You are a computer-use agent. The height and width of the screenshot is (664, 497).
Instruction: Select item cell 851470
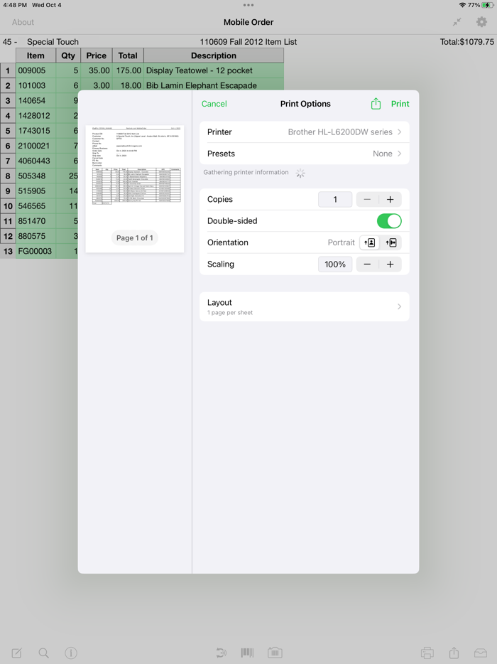coord(35,221)
